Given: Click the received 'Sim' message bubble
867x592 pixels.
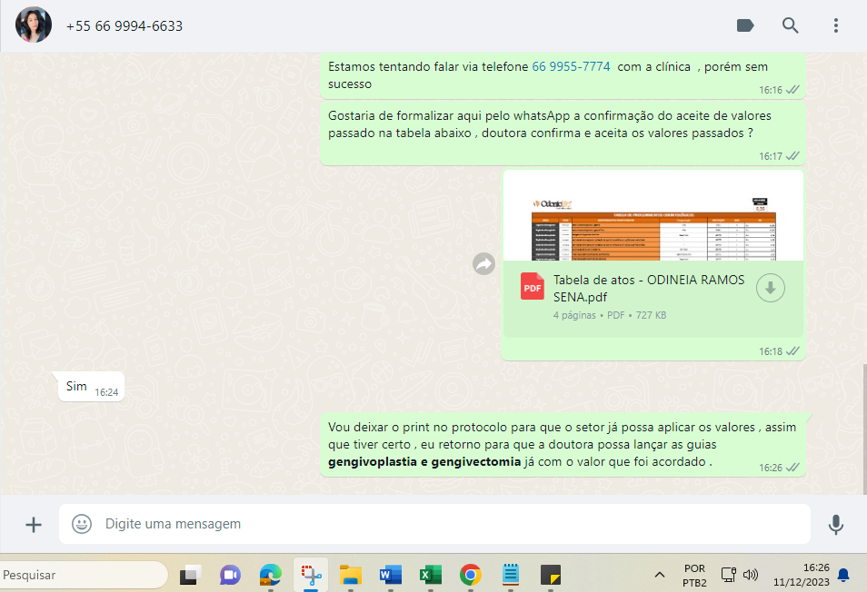Looking at the screenshot, I should (77, 387).
